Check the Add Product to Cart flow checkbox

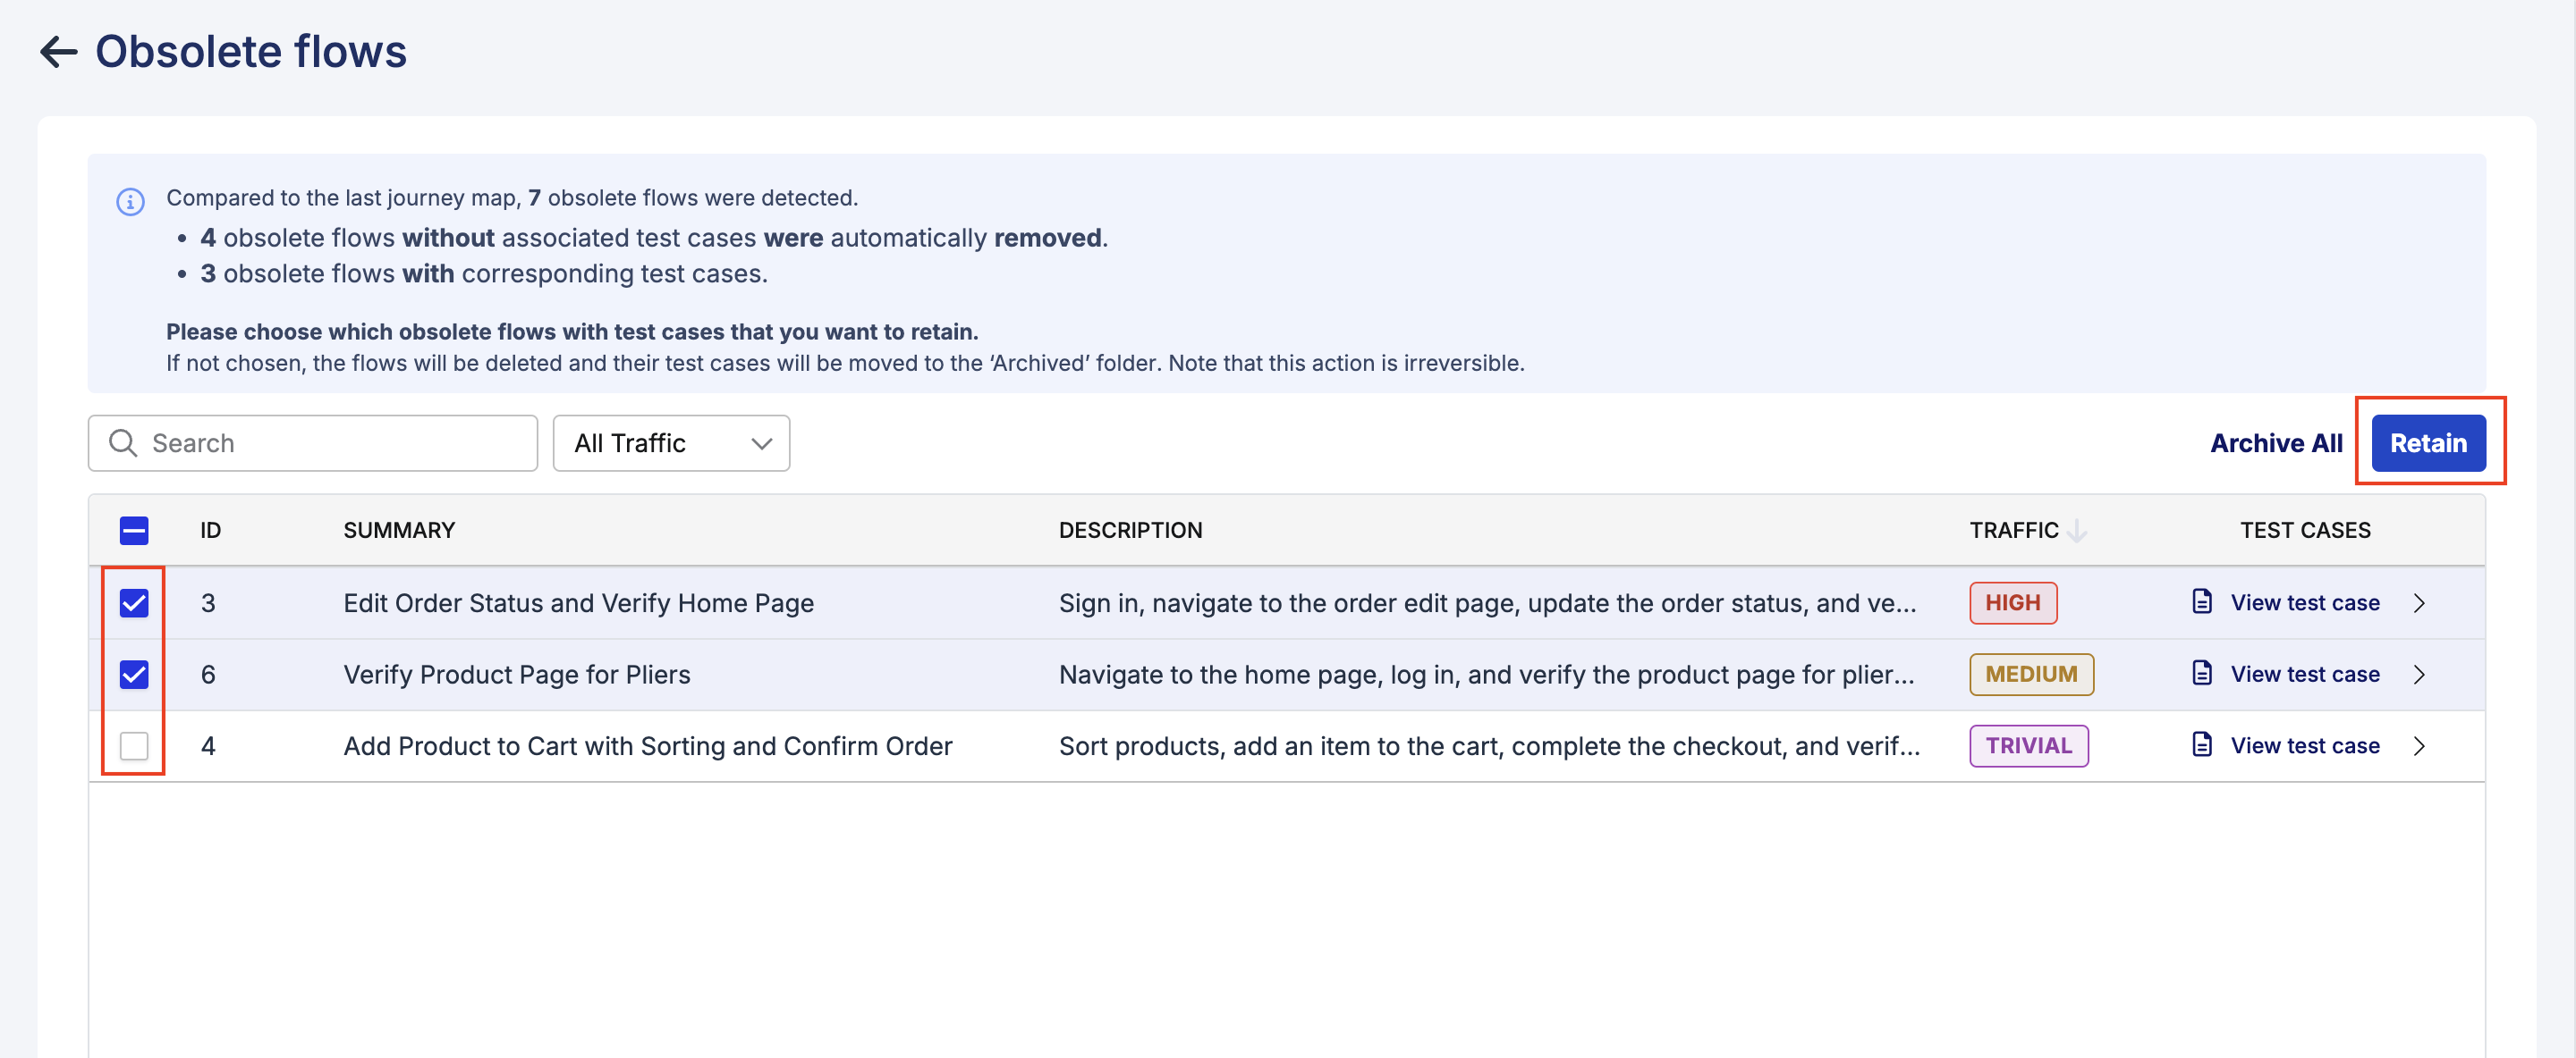134,745
